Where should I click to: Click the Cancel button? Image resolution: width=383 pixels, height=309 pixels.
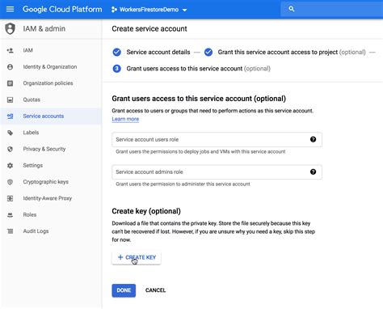(x=155, y=290)
